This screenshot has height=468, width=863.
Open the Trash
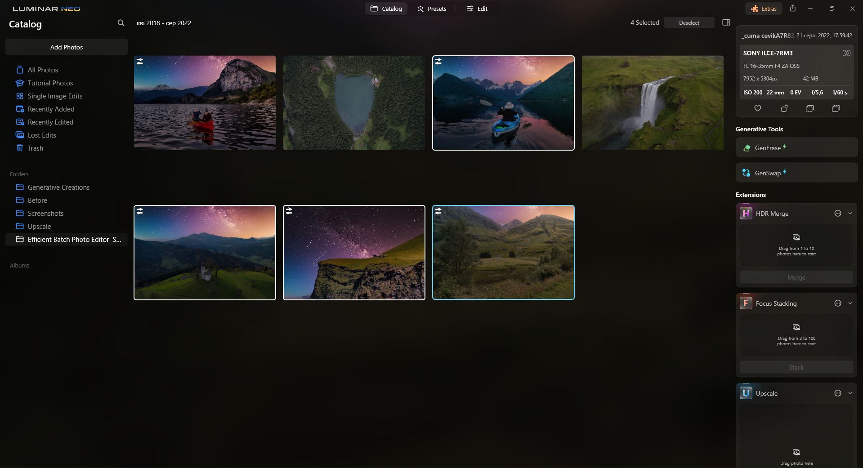[36, 148]
